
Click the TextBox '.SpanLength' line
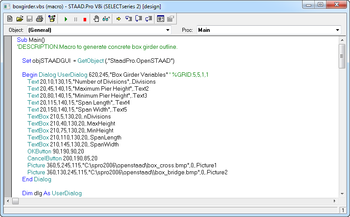(74, 137)
